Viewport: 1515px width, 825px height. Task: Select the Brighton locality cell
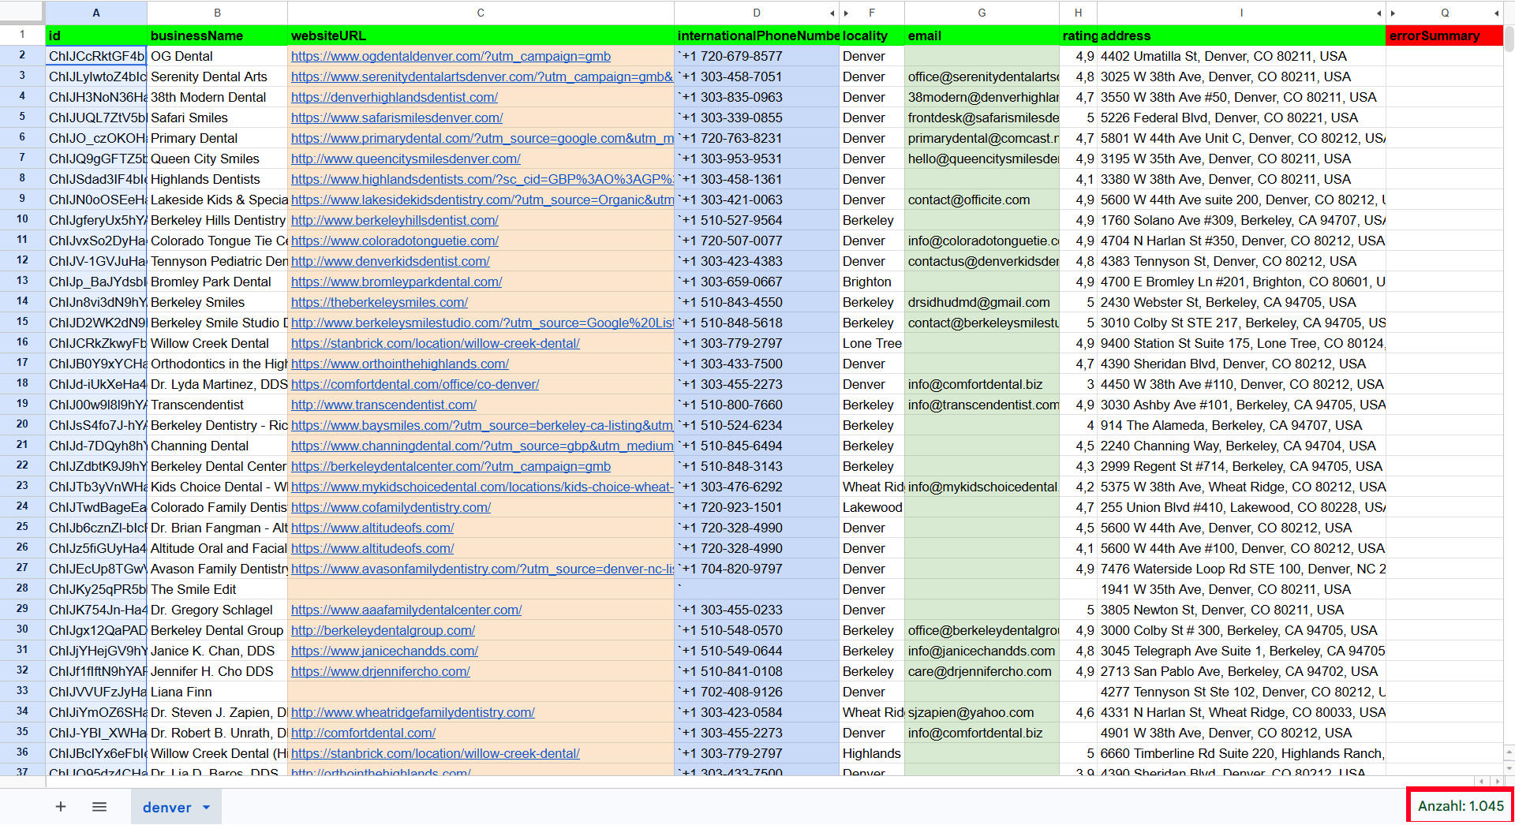(871, 282)
